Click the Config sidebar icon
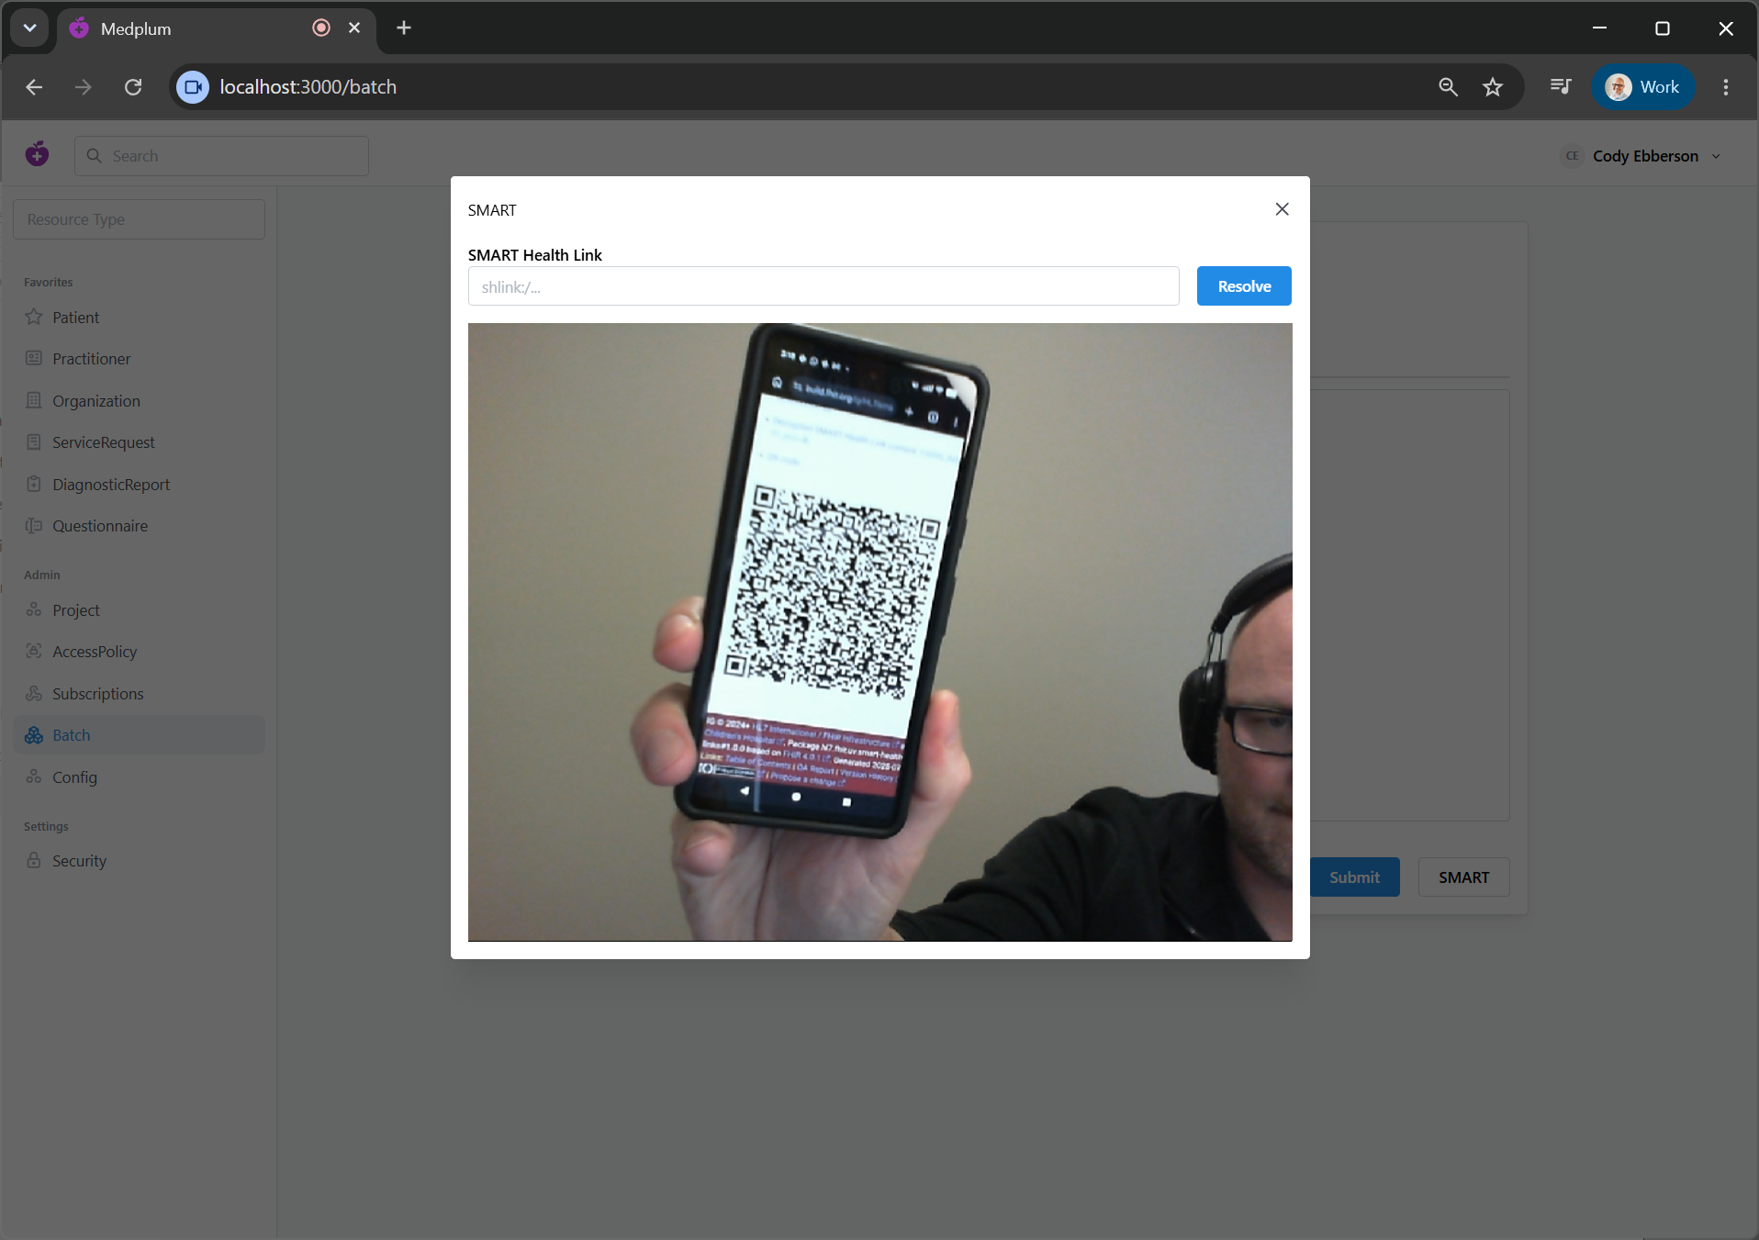Screen dimensions: 1759x1240 tap(34, 776)
